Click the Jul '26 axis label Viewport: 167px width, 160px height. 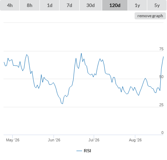(x=94, y=140)
